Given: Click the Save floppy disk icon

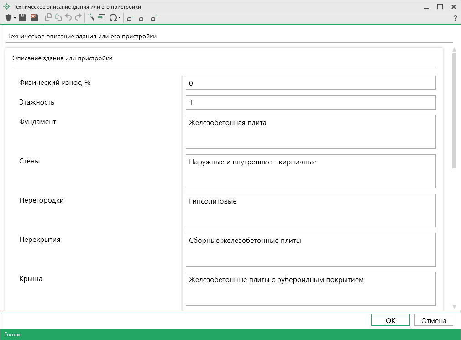Looking at the screenshot, I should pos(22,18).
